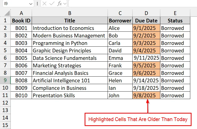Viewport: 197px width, 129px height.
Task: Click due date 9/14/2025
Action: [x=146, y=80]
